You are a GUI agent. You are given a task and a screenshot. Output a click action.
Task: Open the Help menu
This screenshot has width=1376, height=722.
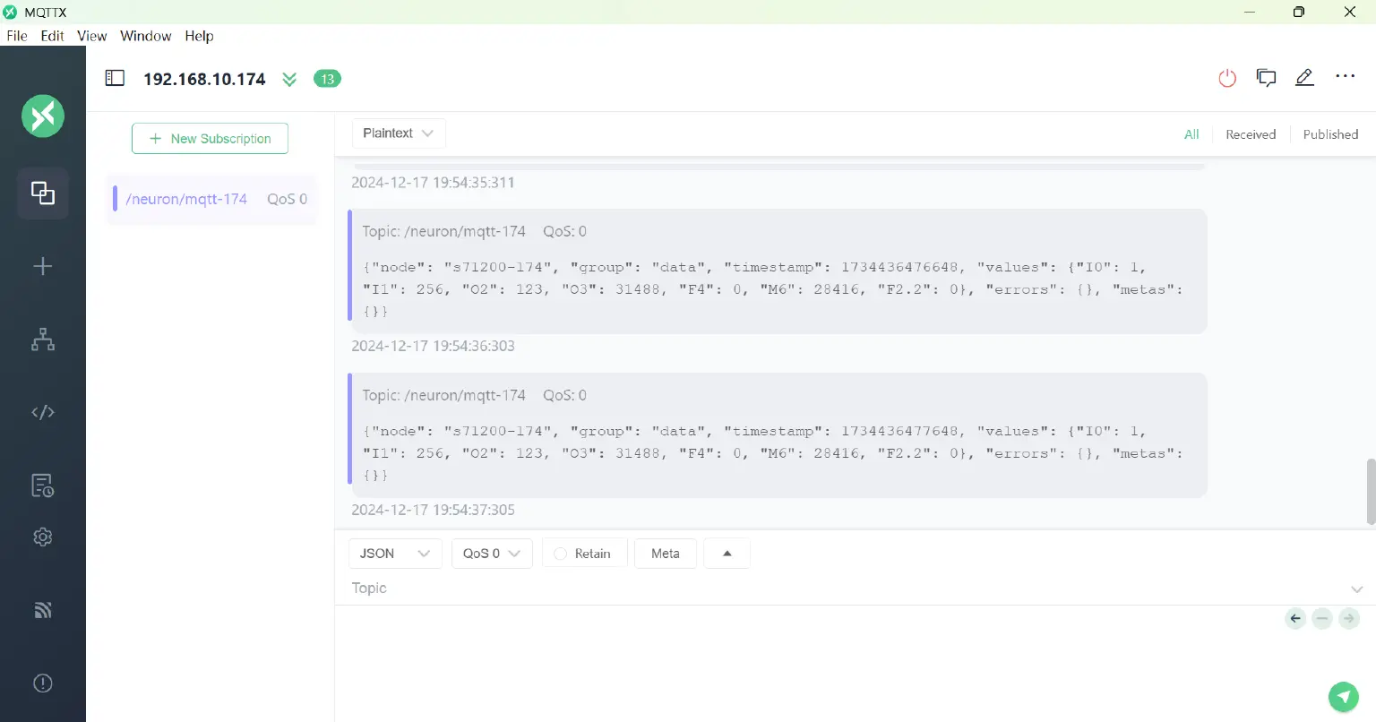point(199,36)
